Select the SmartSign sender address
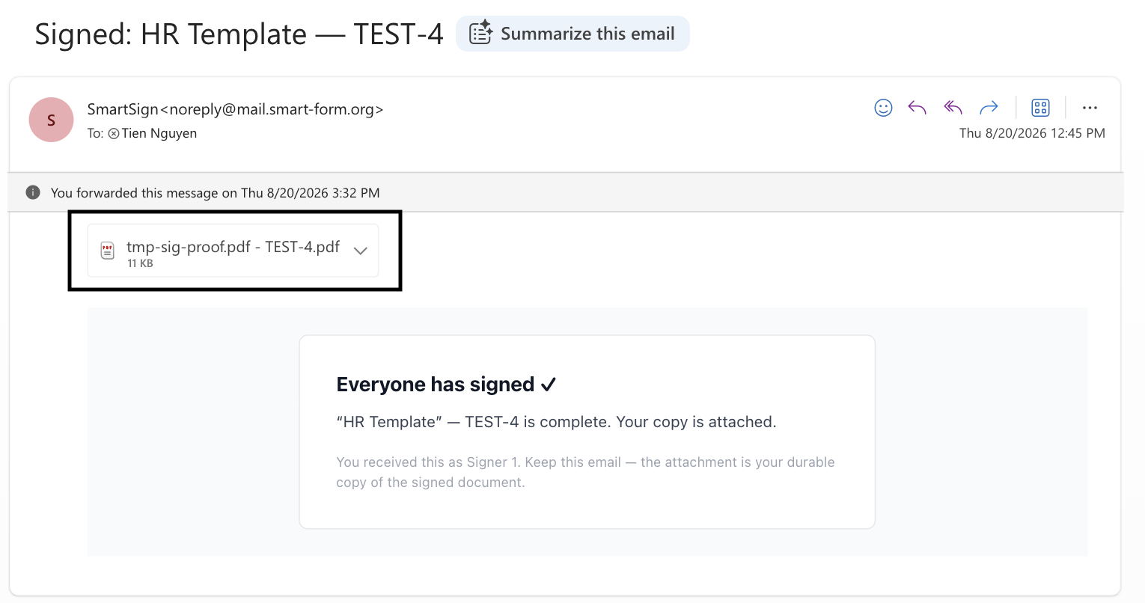1145x603 pixels. 235,109
